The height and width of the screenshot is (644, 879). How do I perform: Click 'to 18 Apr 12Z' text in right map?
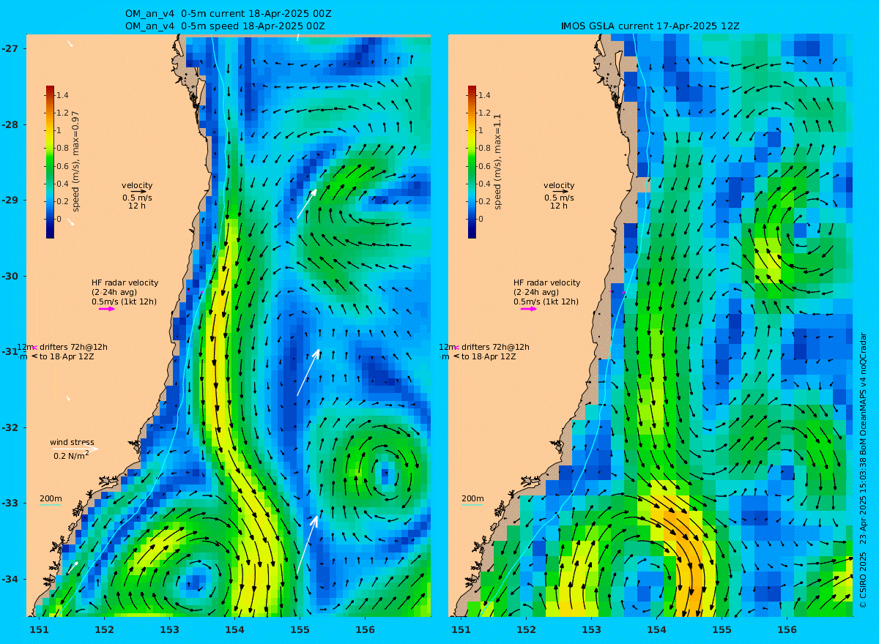coord(489,356)
